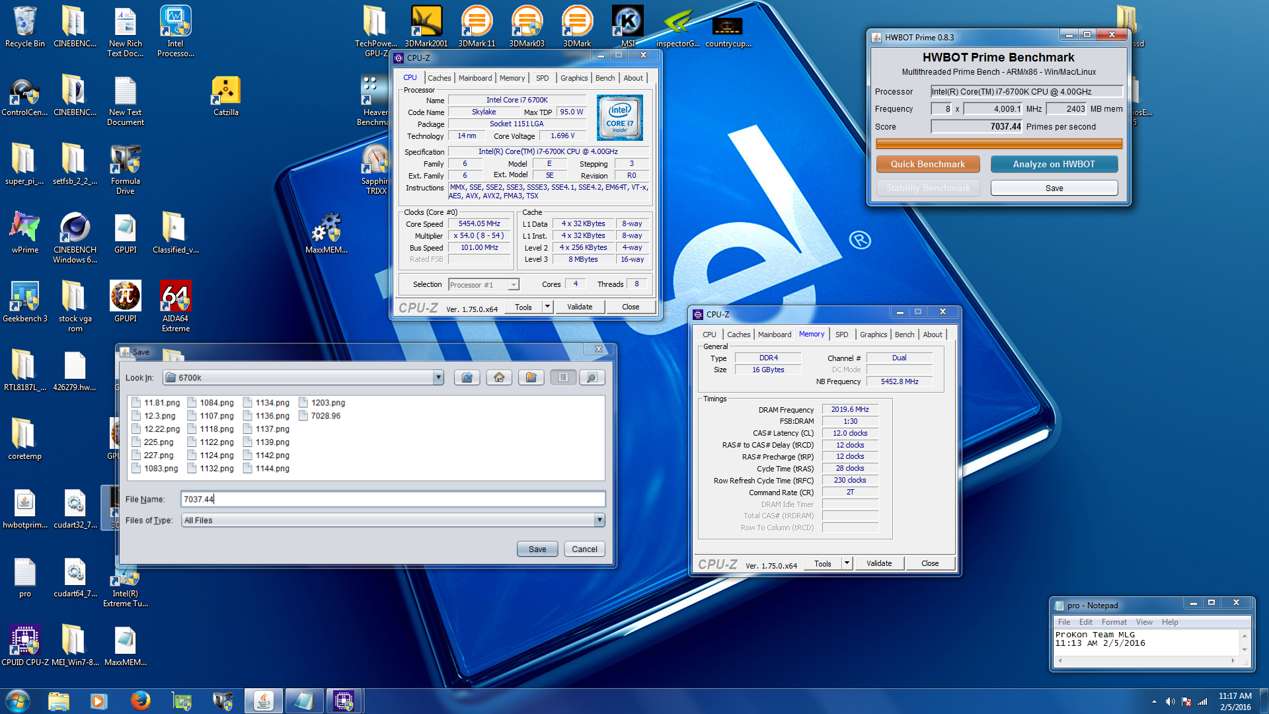
Task: Click the volume icon in system tray
Action: coord(1170,701)
